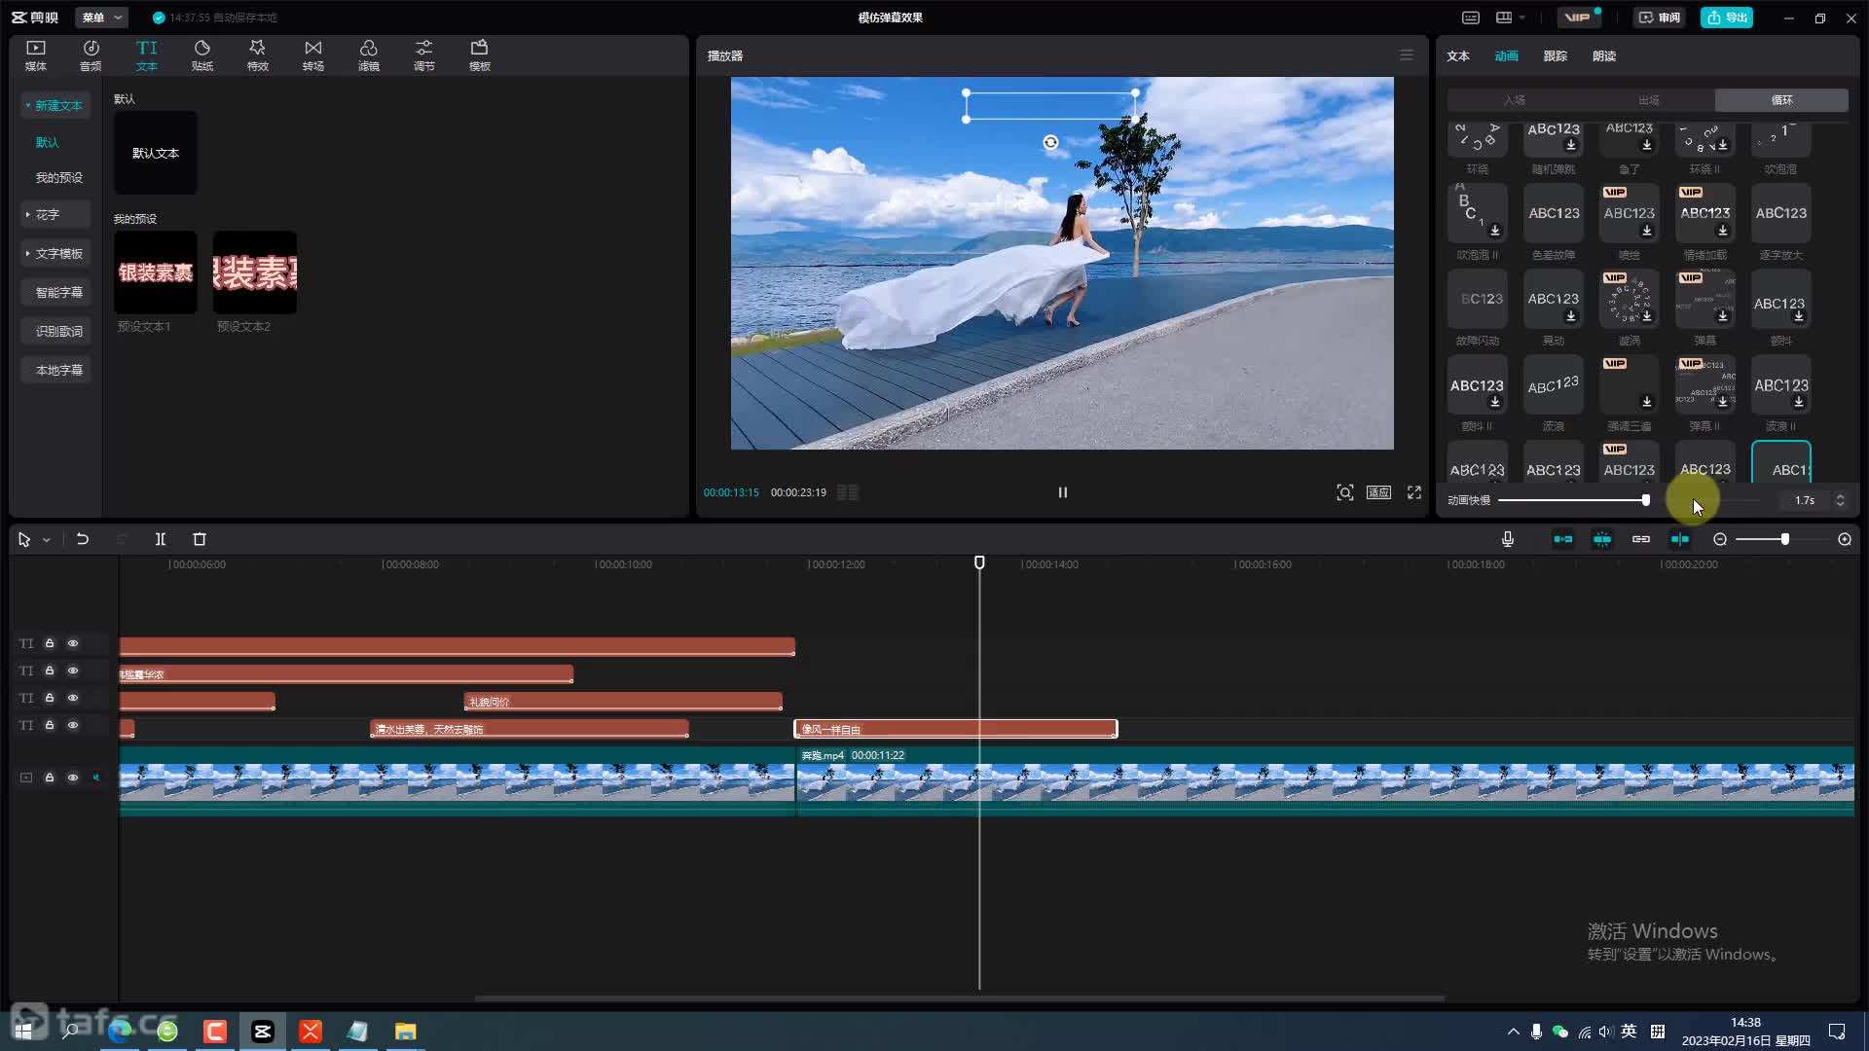Switch to the 跟踪 (Tracking) tab
The width and height of the screenshot is (1869, 1051).
click(x=1556, y=55)
